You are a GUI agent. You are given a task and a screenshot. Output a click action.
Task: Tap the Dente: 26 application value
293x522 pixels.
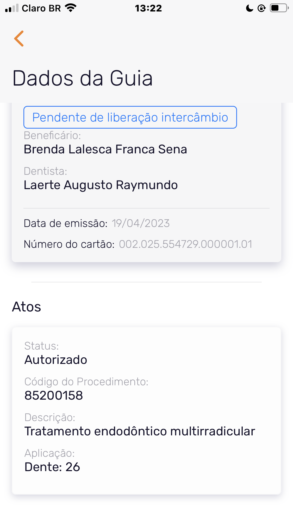pyautogui.click(x=52, y=467)
